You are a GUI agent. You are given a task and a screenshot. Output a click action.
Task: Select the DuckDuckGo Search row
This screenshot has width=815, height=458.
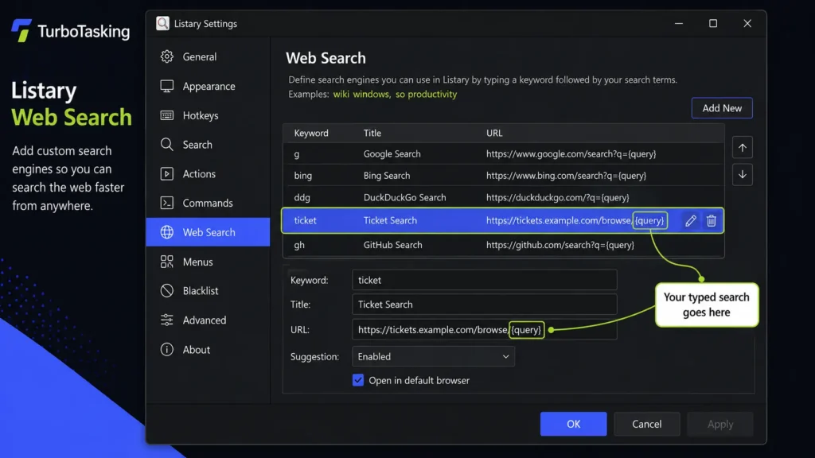click(503, 197)
